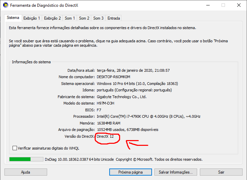The width and height of the screenshot is (247, 180).
Task: Click the 'DirectX 12' version value
Action: pos(105,136)
